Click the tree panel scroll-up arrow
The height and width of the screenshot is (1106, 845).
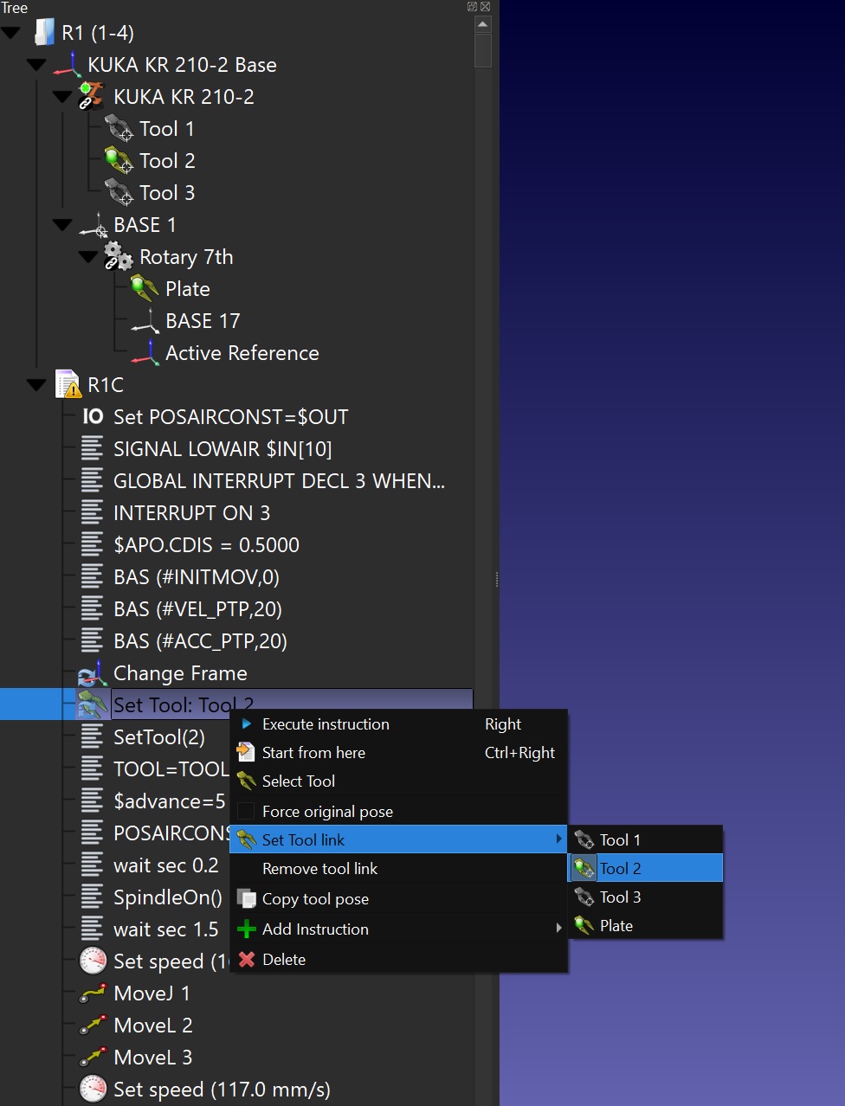(x=483, y=23)
